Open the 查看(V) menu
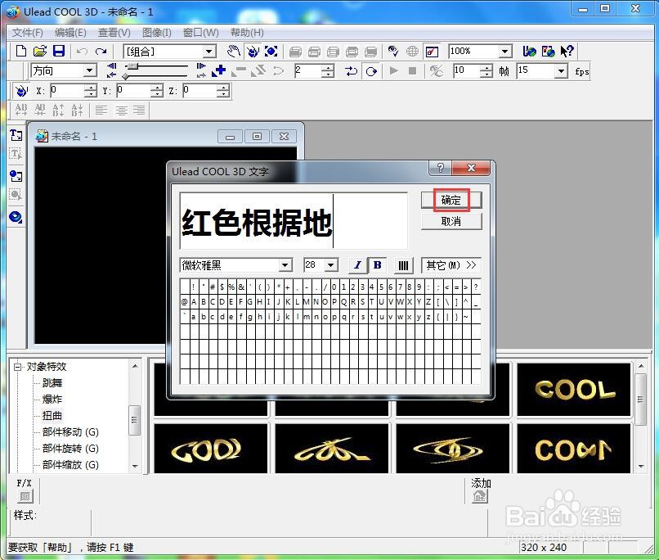Image resolution: width=659 pixels, height=560 pixels. click(114, 33)
